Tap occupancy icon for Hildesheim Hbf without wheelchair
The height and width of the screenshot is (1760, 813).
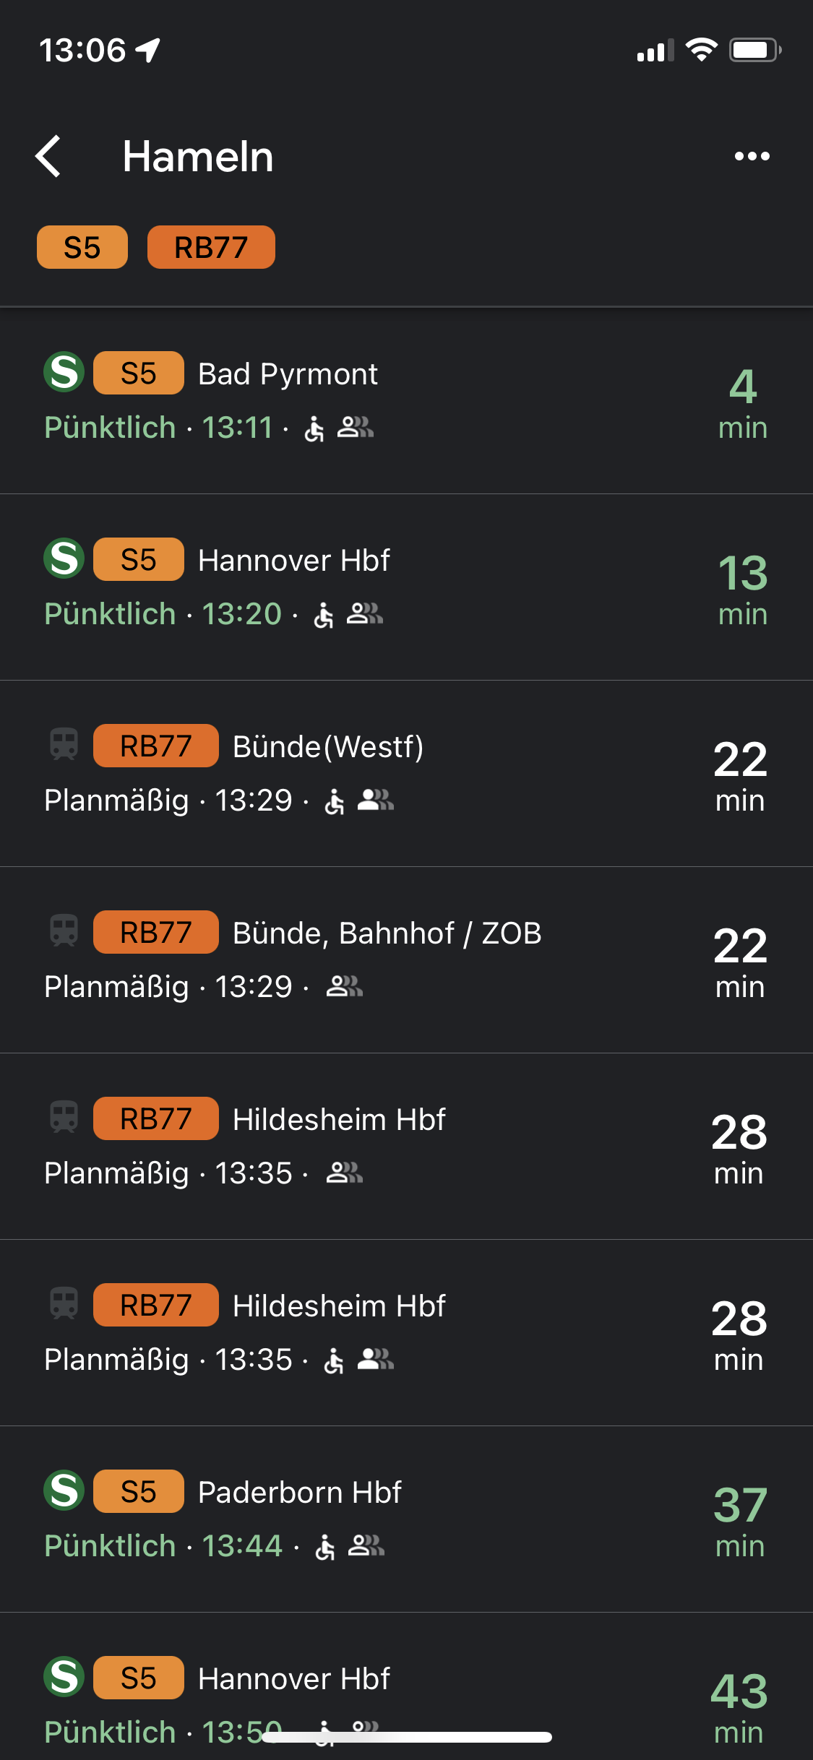point(344,1173)
